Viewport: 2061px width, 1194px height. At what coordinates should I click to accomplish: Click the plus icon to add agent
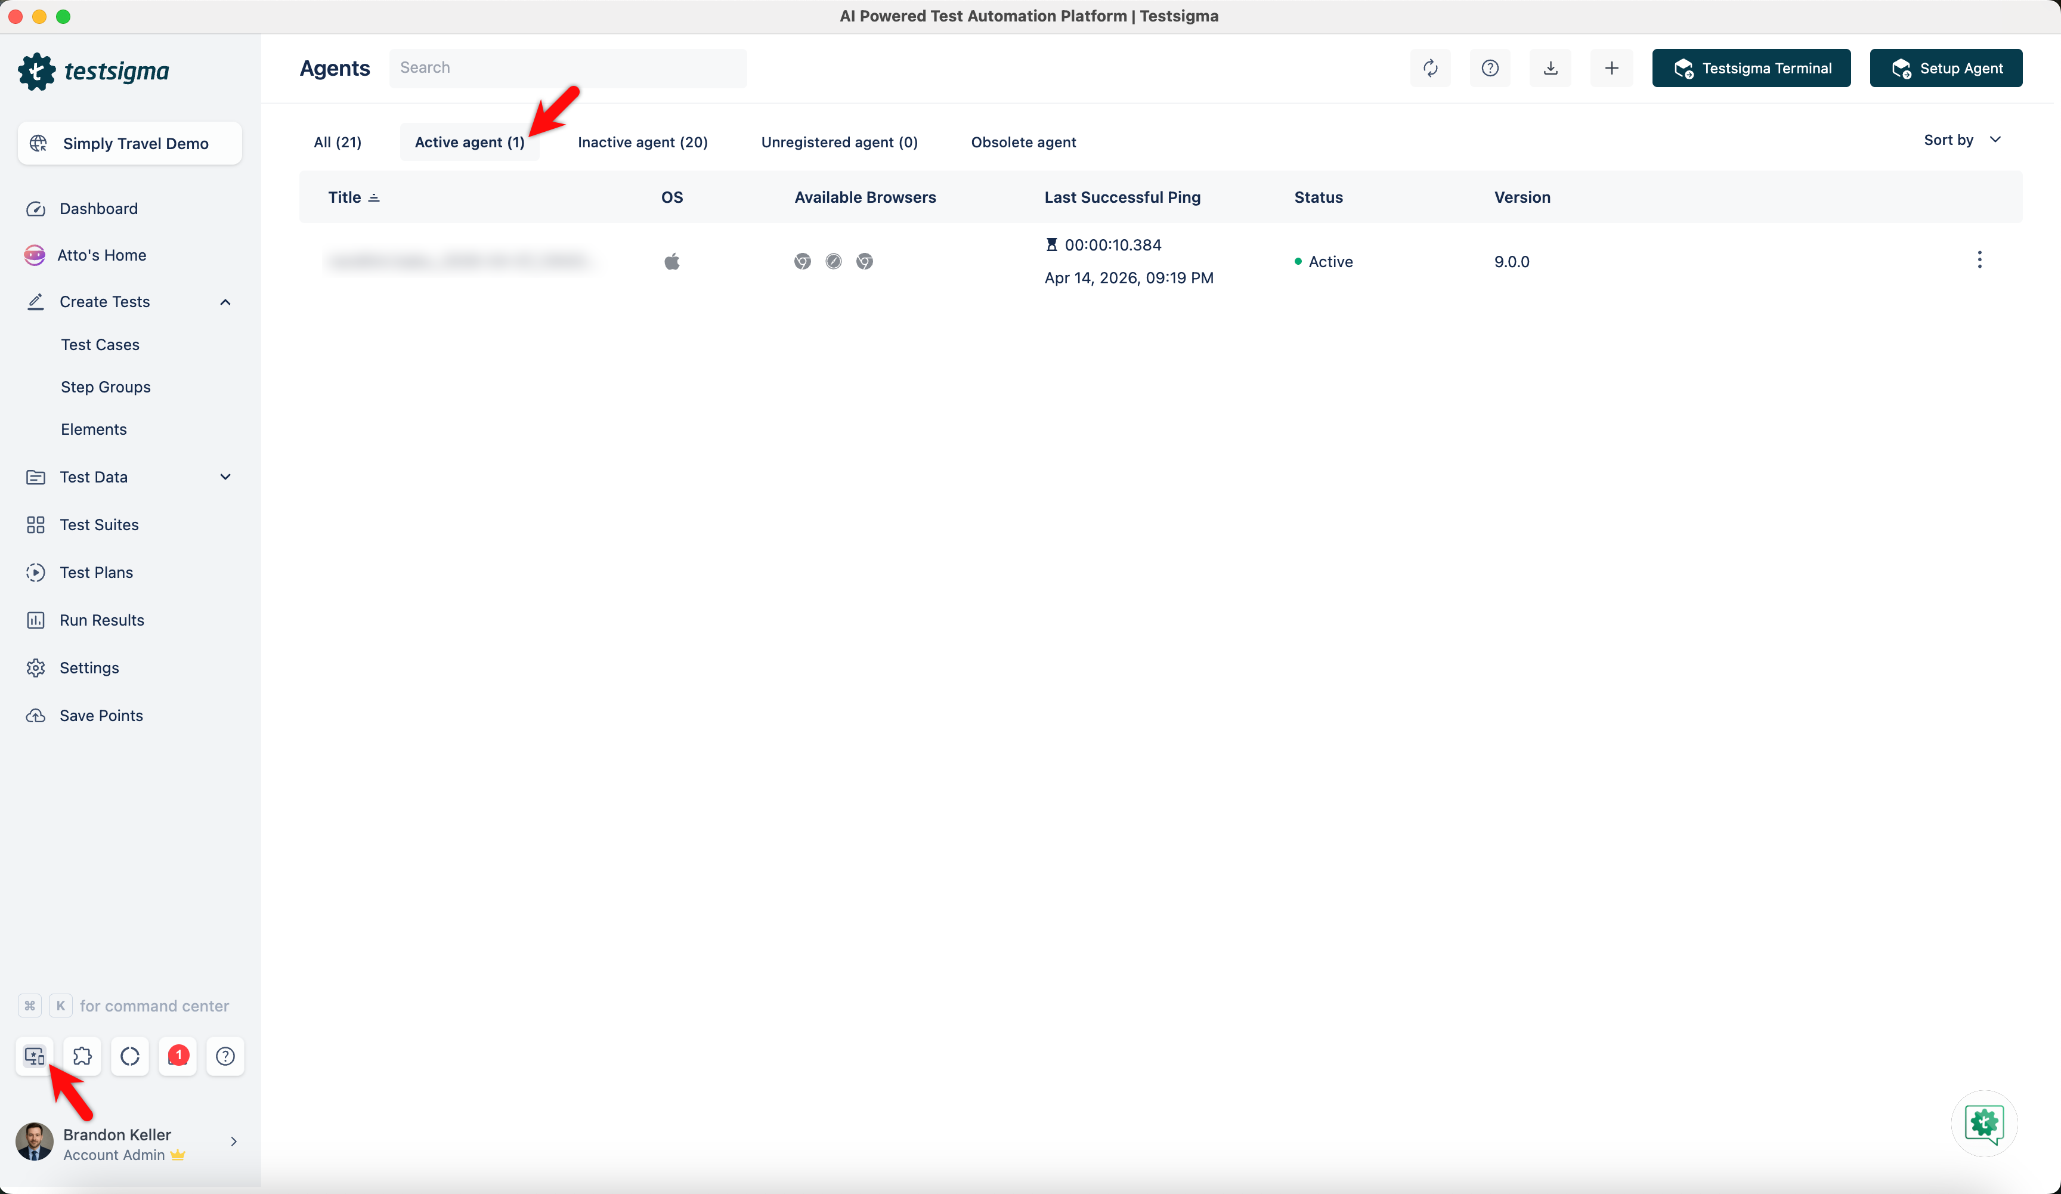1611,68
